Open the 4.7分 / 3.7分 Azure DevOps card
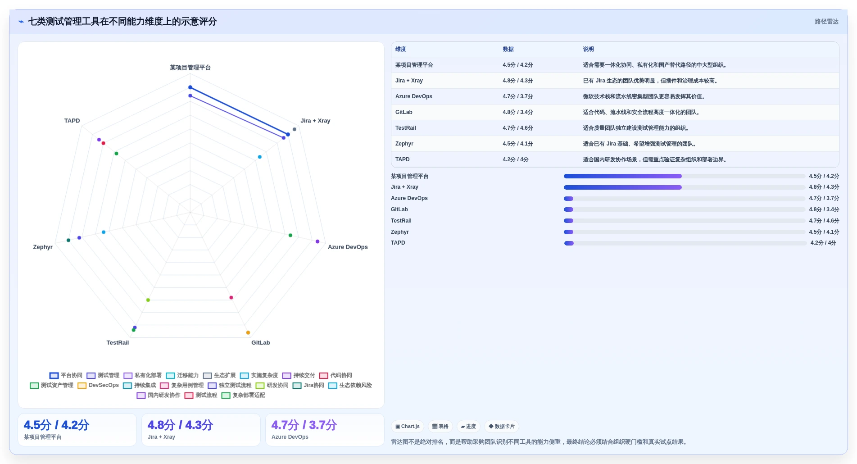Screen dimensions: 857x464 tap(325, 430)
